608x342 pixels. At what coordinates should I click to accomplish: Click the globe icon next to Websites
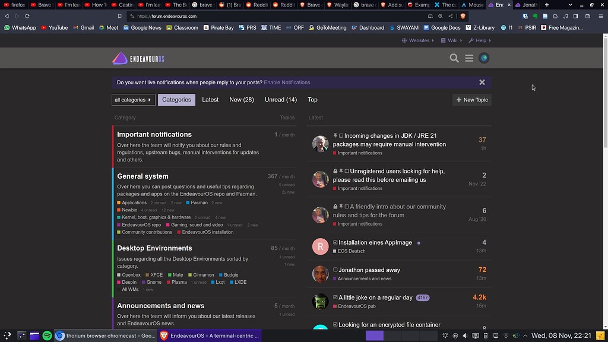pyautogui.click(x=406, y=40)
